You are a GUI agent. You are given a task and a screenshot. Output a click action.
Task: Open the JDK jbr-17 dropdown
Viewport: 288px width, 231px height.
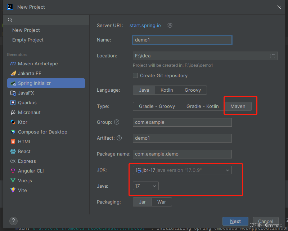coord(182,170)
